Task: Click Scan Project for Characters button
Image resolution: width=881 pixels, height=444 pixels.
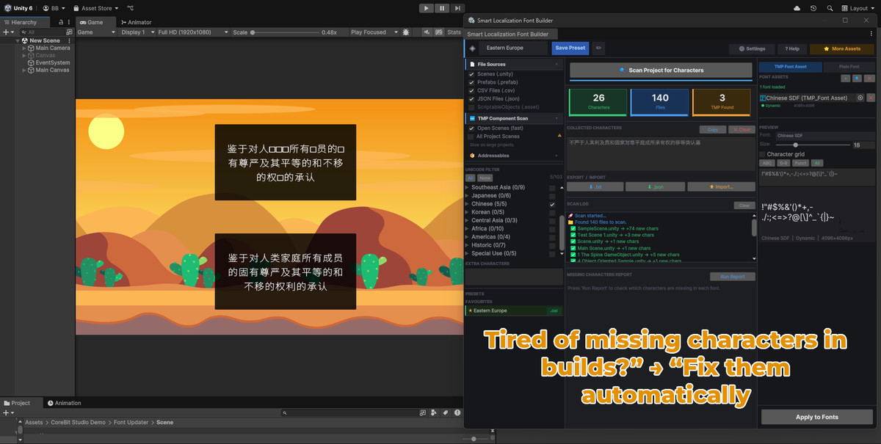Action: pos(661,70)
